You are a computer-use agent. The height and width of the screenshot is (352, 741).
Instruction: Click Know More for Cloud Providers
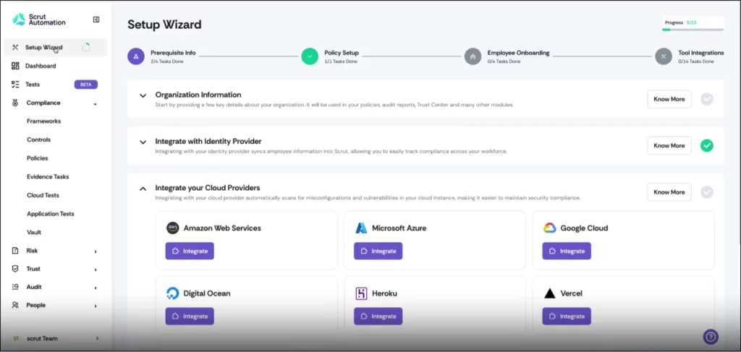coord(669,192)
